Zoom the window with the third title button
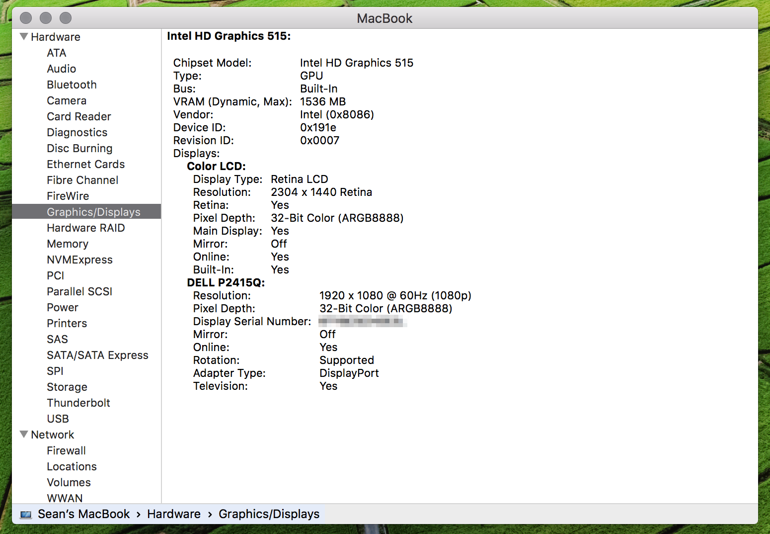The width and height of the screenshot is (770, 534). coord(66,18)
